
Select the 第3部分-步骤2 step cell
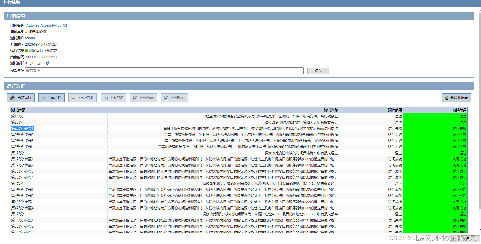(x=59, y=165)
